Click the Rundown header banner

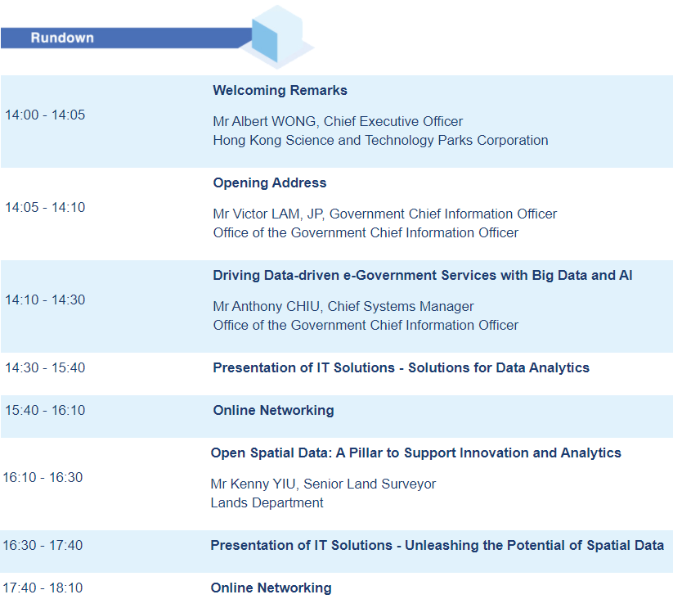pyautogui.click(x=126, y=38)
